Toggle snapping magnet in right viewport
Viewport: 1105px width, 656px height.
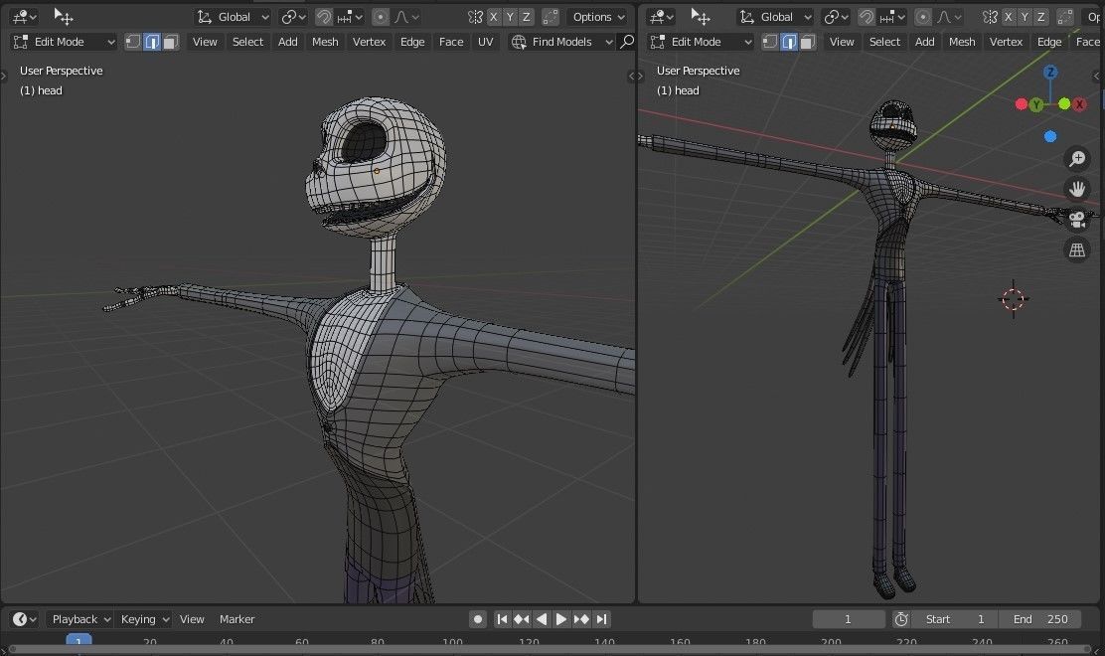pyautogui.click(x=867, y=17)
